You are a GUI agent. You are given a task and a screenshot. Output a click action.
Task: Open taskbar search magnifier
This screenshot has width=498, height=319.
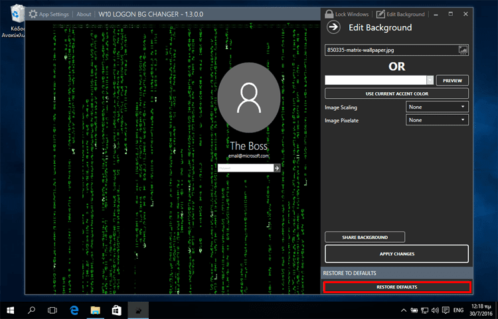point(31,310)
